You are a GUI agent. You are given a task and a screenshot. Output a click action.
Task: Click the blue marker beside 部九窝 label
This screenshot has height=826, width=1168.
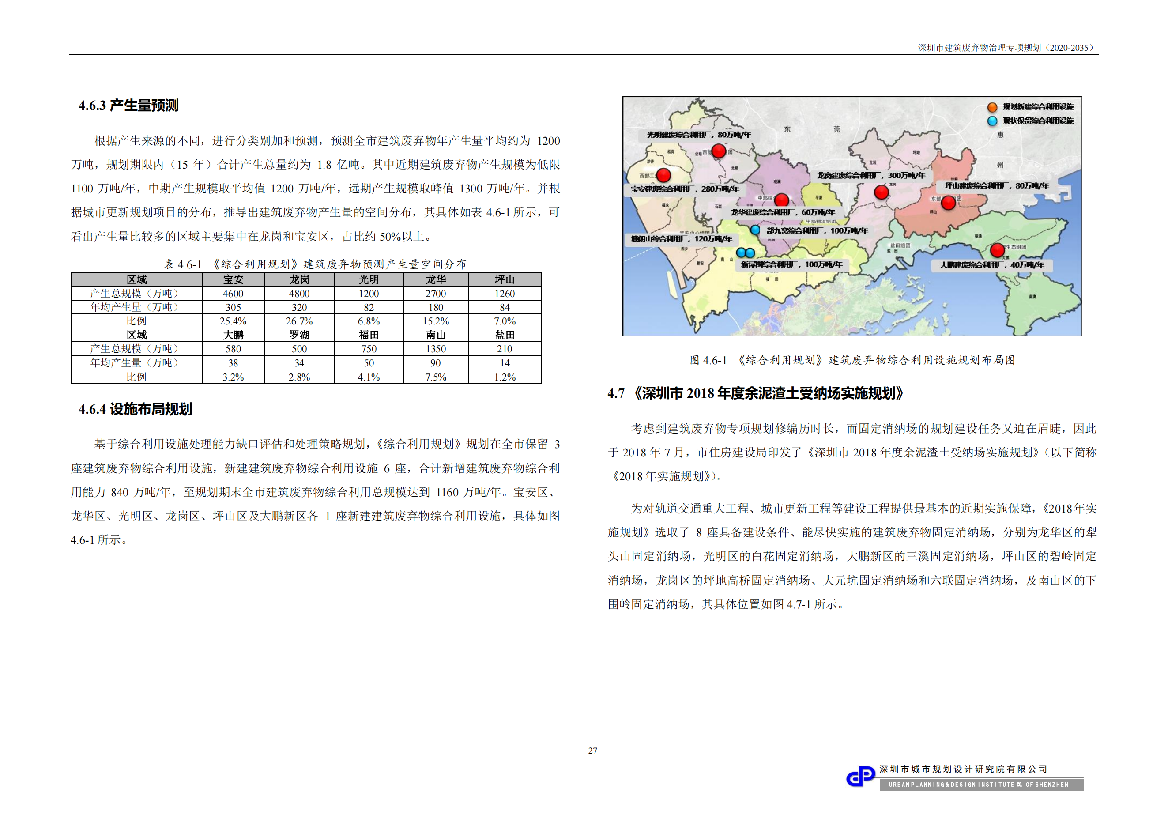(x=756, y=230)
